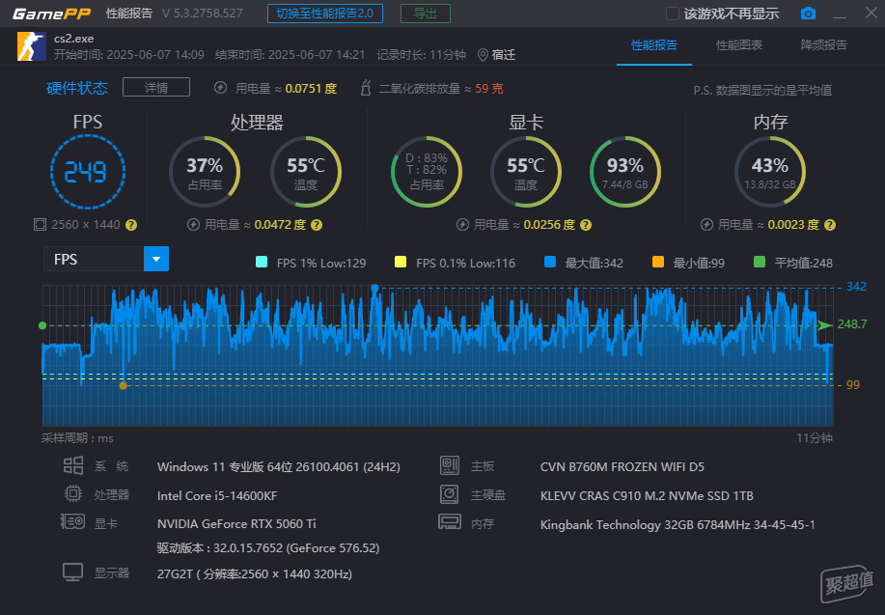Click the processor power lightning icon

pos(193,225)
